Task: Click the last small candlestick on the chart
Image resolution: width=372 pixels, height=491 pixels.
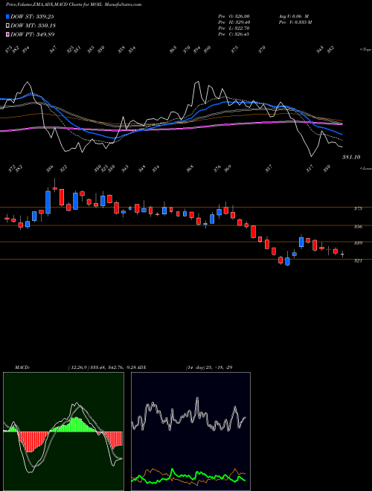Action: (342, 254)
